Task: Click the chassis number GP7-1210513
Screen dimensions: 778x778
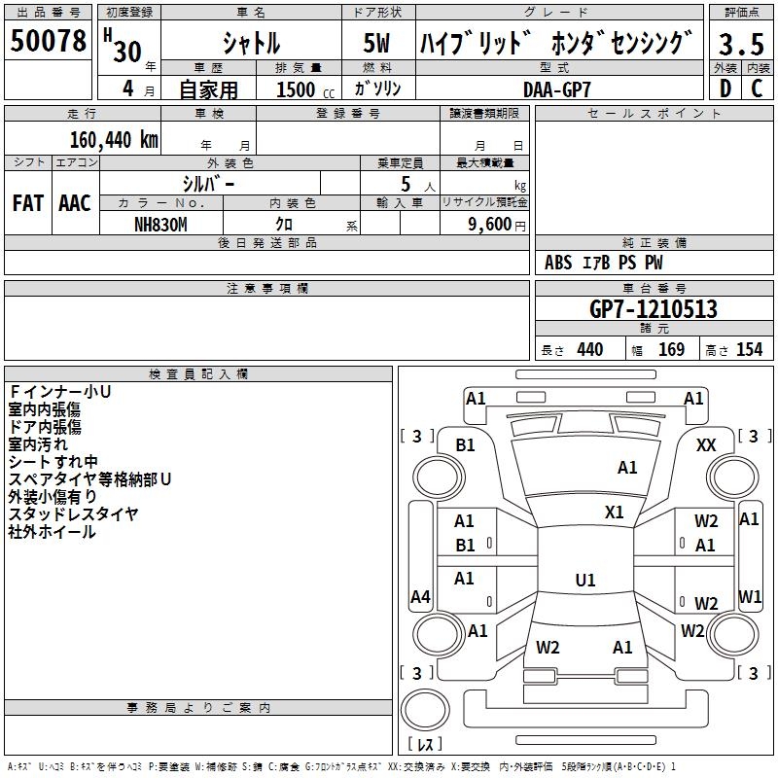Action: pyautogui.click(x=654, y=309)
